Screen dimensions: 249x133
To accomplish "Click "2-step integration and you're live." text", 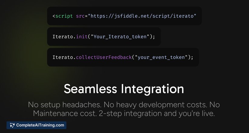I will pos(157,114).
